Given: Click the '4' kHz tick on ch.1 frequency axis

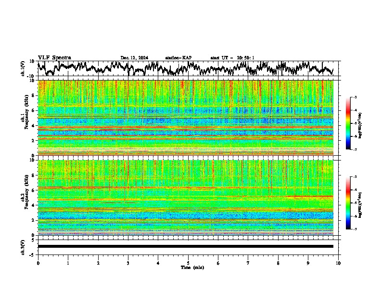Looking at the screenshot, I should [34, 126].
